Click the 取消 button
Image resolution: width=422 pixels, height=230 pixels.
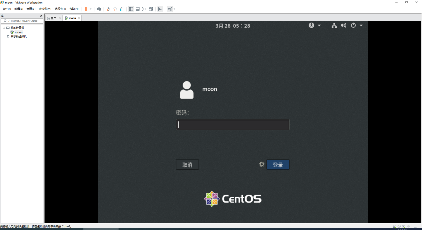[x=187, y=165]
